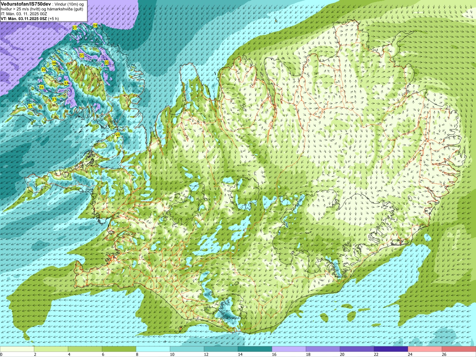Pick the 8–10 m/s legend color swatch

[153, 349]
